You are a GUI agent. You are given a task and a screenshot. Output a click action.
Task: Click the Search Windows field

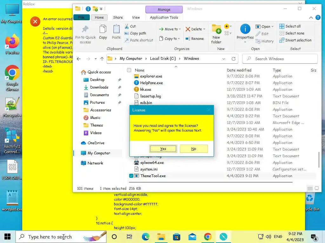click(x=280, y=59)
